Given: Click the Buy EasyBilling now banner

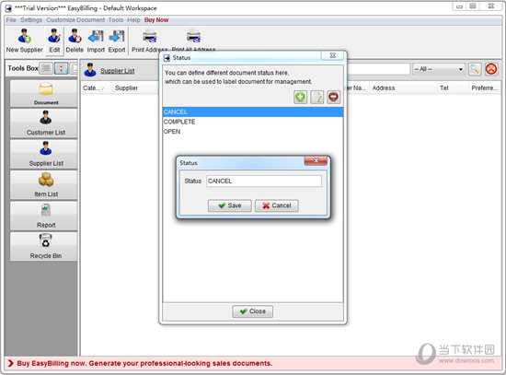Looking at the screenshot, I should pyautogui.click(x=144, y=363).
